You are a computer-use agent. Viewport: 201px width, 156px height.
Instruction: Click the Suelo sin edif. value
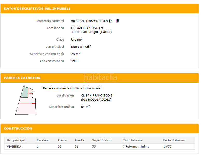[x=81, y=47]
